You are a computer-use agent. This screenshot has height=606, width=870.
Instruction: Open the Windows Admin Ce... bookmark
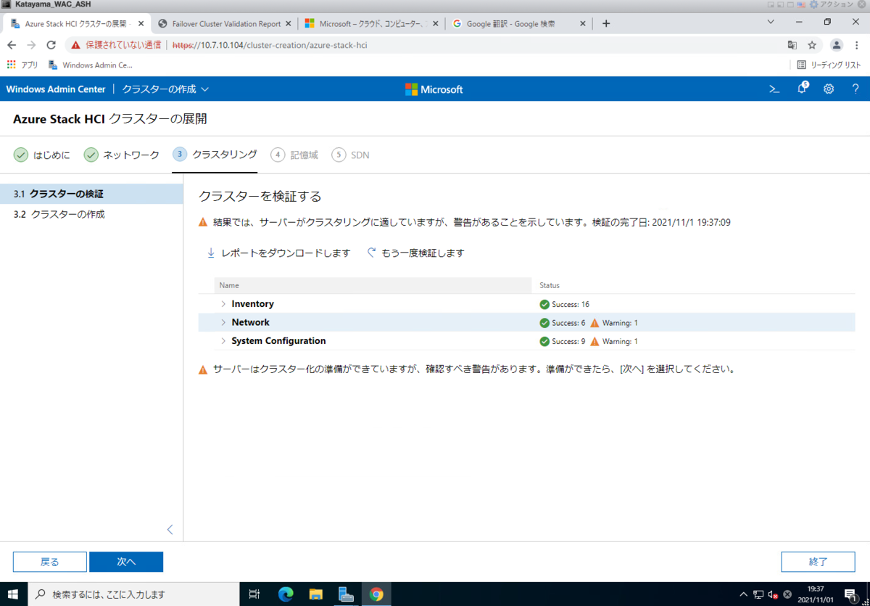point(91,65)
